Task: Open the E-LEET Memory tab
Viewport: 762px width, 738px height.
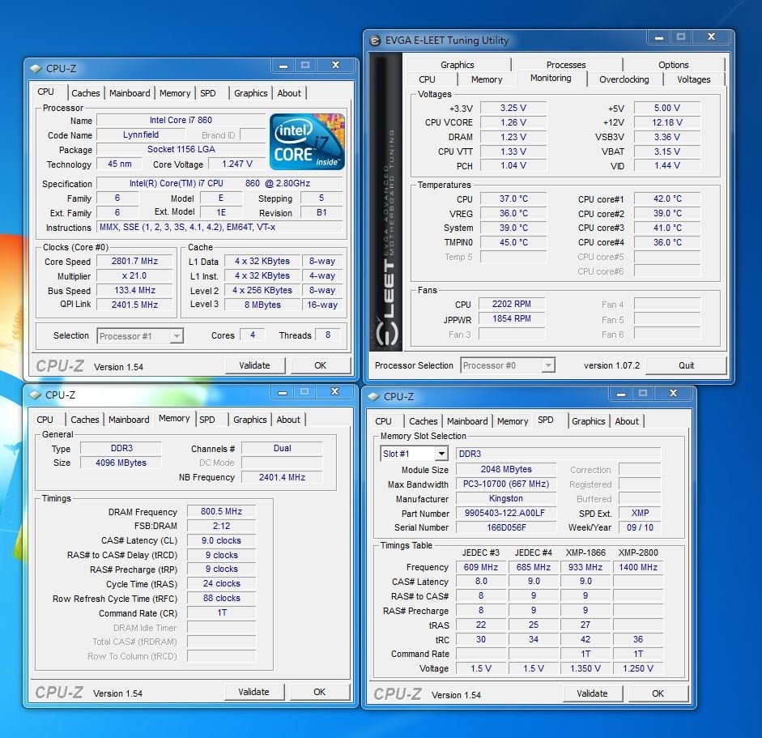Action: click(x=487, y=79)
